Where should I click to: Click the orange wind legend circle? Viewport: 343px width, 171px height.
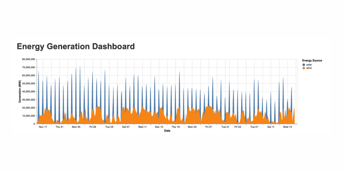304,68
